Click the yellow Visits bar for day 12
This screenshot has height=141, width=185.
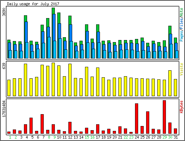(70, 80)
